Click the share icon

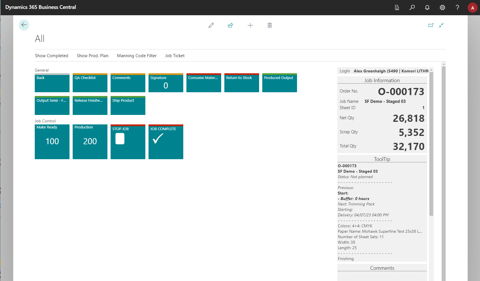(x=230, y=25)
